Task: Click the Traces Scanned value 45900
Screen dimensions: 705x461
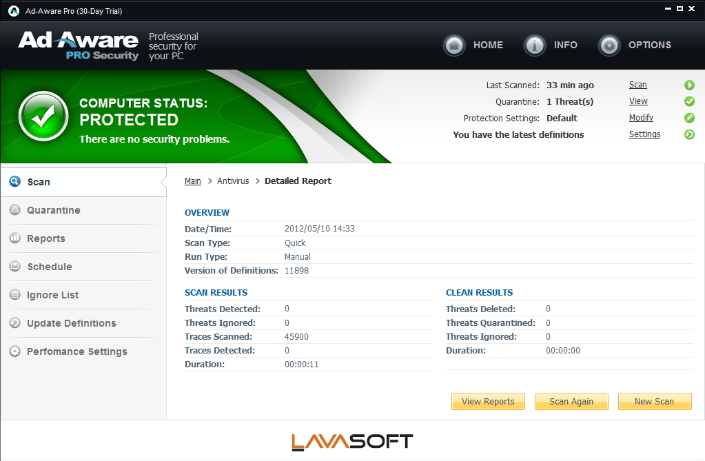Action: (296, 337)
